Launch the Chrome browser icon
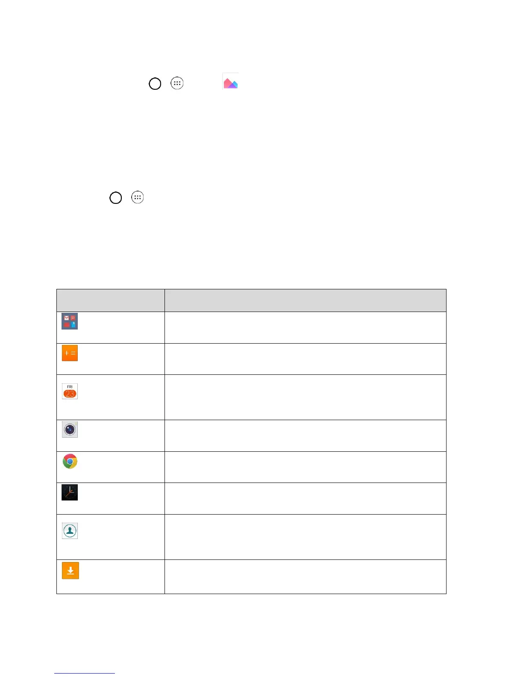The image size is (523, 677). point(70,461)
